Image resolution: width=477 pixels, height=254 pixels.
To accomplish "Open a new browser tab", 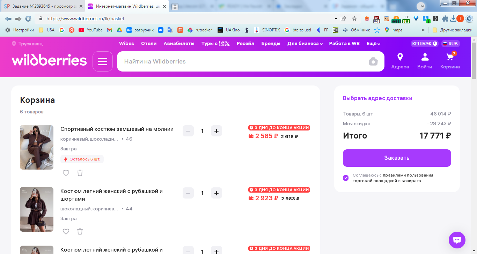I will tap(175, 7).
